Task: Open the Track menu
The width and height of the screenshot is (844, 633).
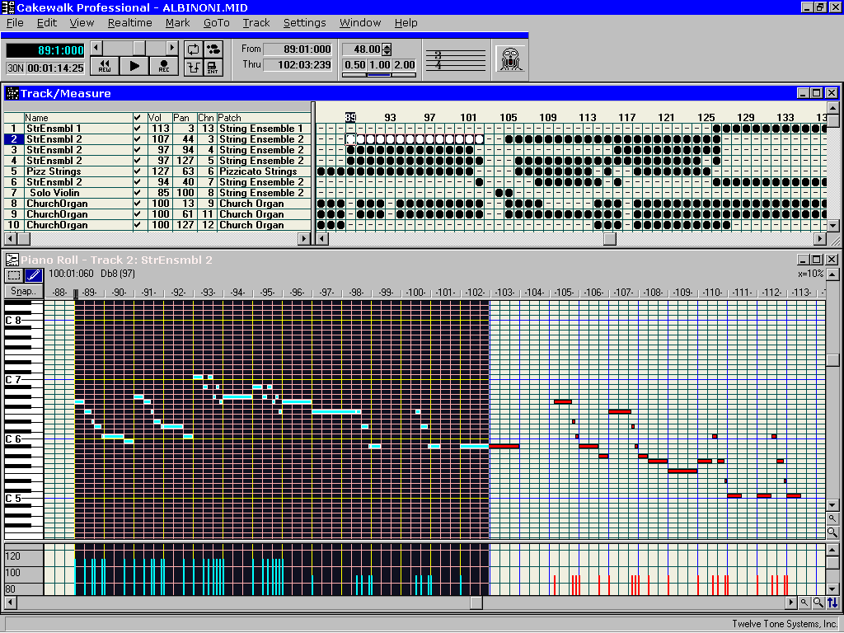Action: point(256,22)
